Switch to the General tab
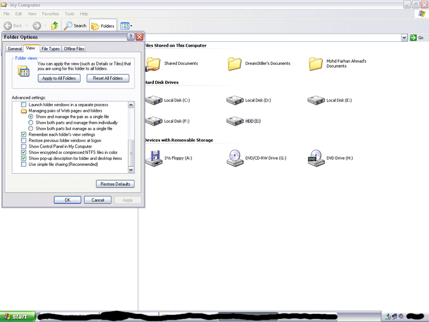429x322 pixels. pos(15,49)
